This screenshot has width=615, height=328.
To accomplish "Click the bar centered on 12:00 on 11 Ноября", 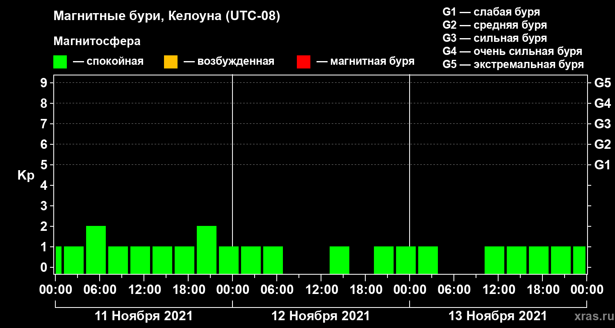I will (140, 260).
